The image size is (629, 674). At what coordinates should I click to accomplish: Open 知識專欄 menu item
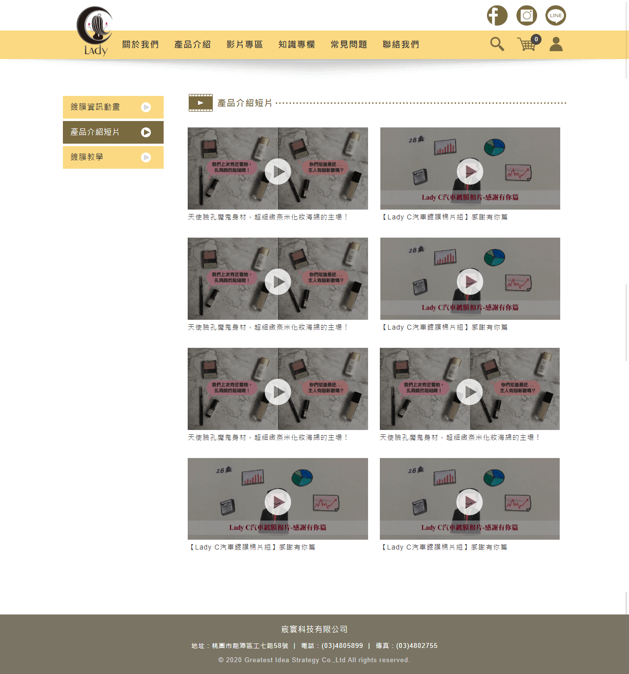297,45
